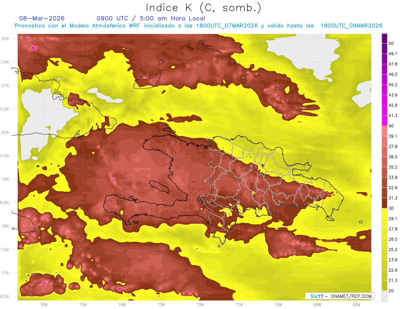Click the '41.3' color scale value
This screenshot has height=309, width=400.
393,116
